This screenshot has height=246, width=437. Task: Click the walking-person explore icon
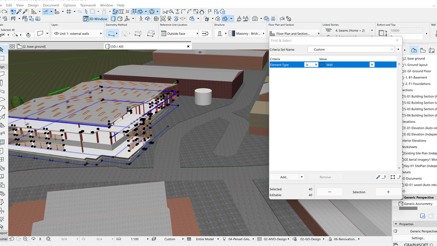coord(141,19)
